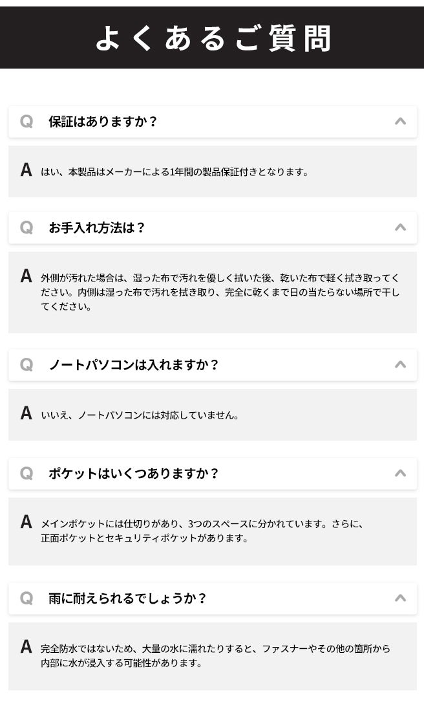Click the answer text about the 1年間 product warranty
Image resolution: width=424 pixels, height=713 pixels.
point(175,172)
